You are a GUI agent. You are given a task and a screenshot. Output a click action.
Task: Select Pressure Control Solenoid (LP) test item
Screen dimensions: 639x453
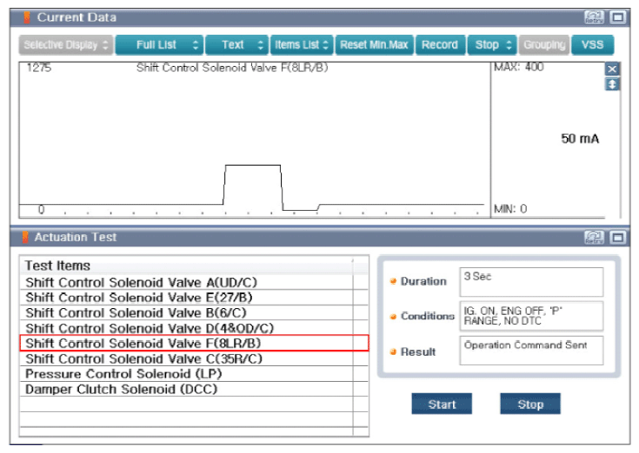pyautogui.click(x=187, y=374)
